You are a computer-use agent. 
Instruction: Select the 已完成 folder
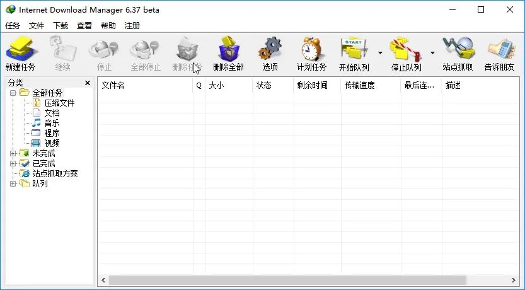(43, 163)
